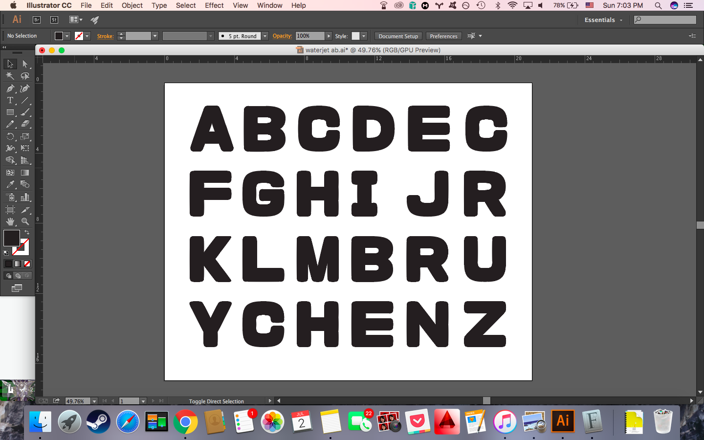Enable Draw Normal mode
Screen dimensions: 704x440
(8, 276)
